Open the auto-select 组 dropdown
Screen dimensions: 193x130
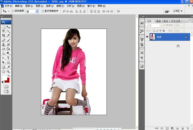[32, 11]
